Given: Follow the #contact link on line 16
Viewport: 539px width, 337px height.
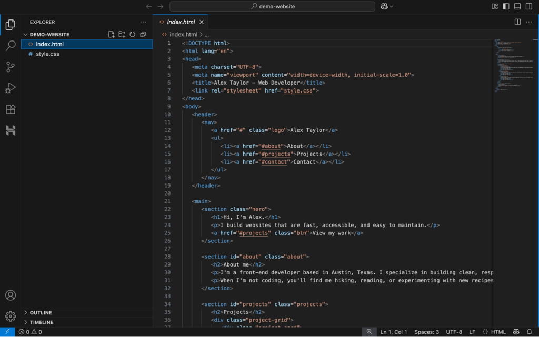Looking at the screenshot, I should (x=274, y=162).
